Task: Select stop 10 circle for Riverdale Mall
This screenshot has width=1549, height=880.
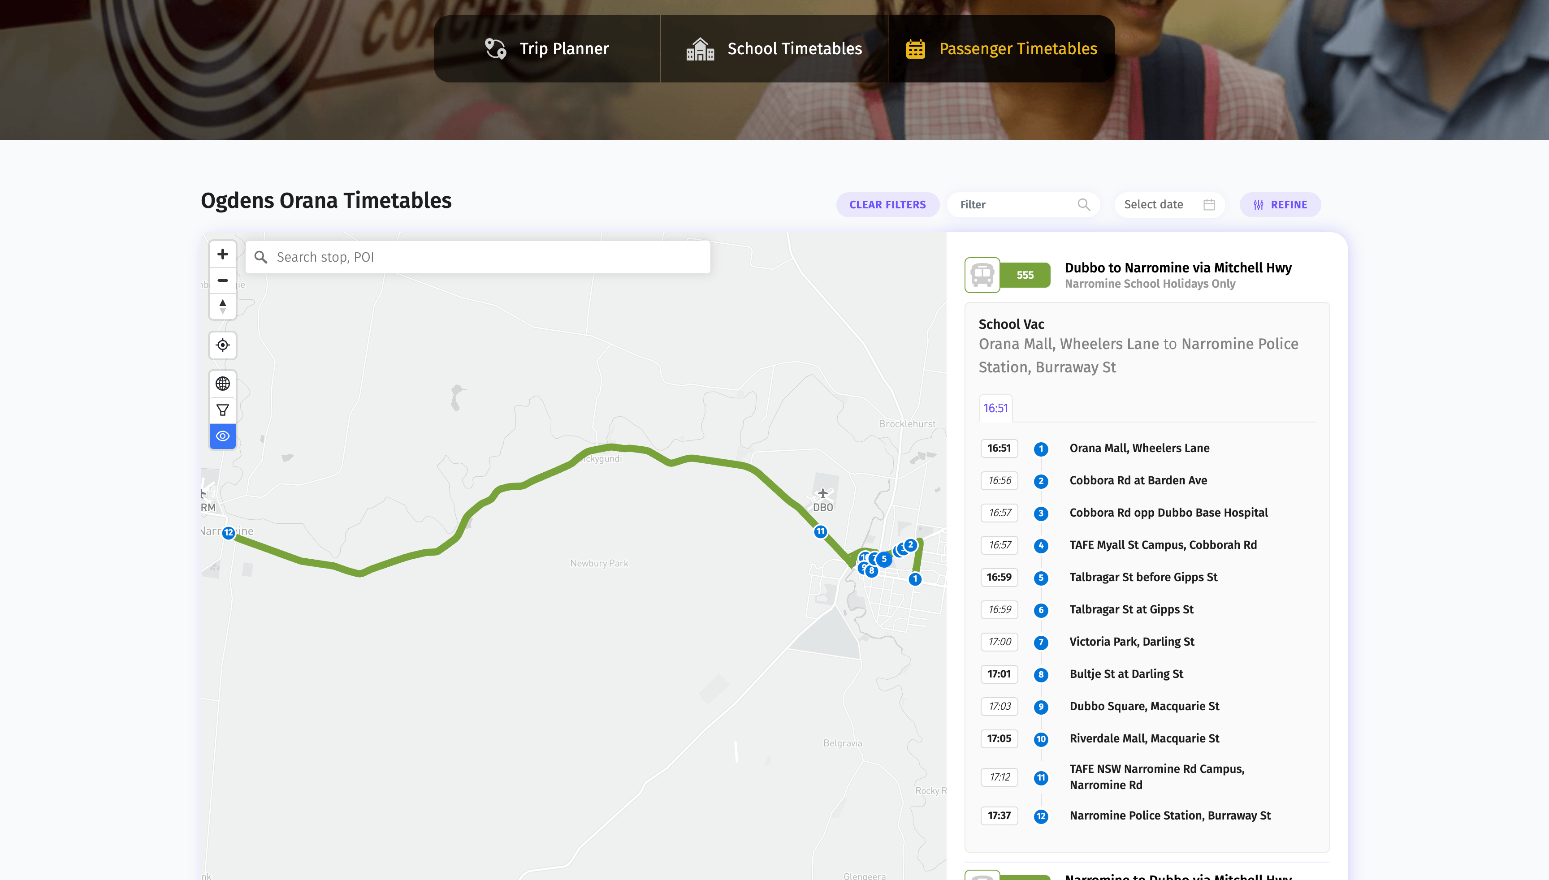Action: (1041, 739)
